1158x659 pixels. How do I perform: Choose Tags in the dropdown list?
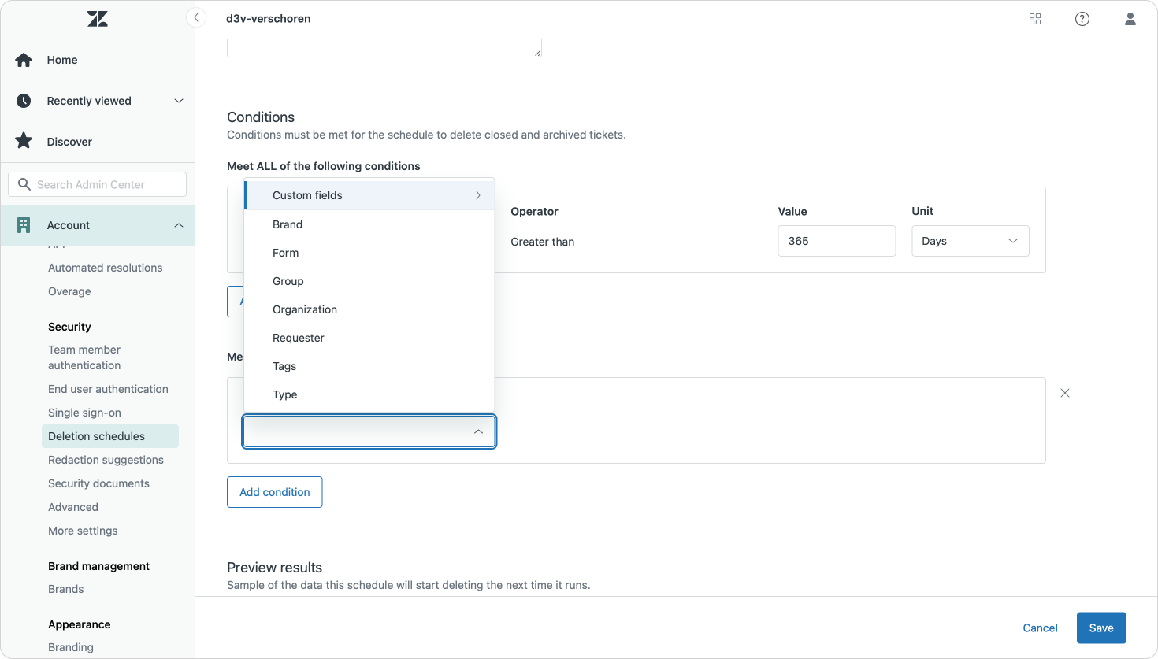[x=284, y=366]
